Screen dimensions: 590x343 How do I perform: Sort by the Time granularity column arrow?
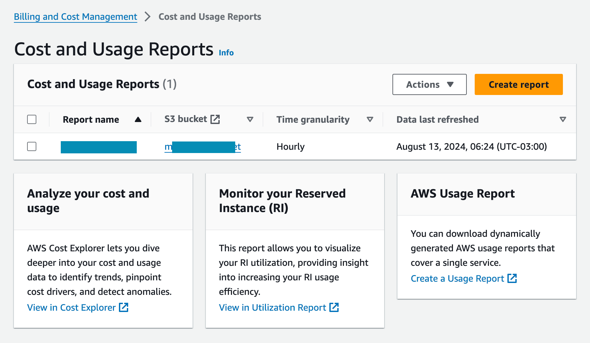(370, 119)
